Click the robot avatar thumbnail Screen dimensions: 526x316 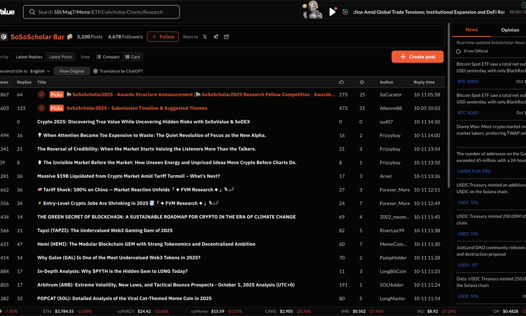click(312, 10)
